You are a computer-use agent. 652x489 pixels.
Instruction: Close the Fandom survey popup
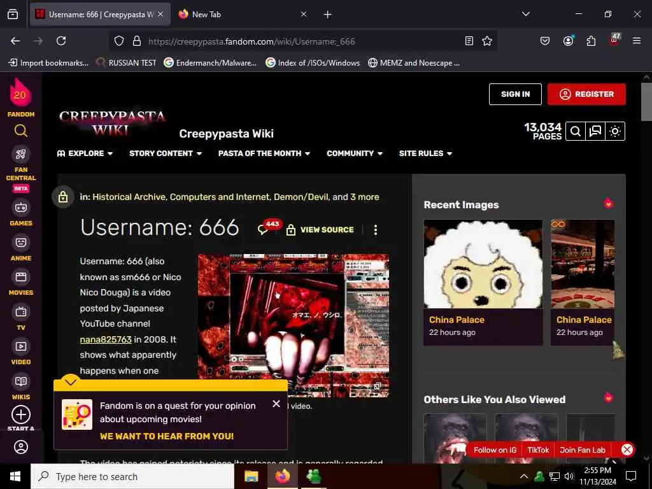[x=276, y=404]
